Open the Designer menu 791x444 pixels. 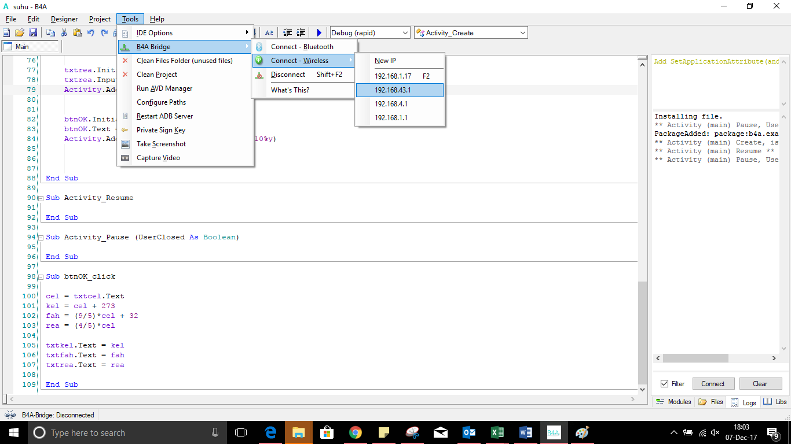tap(64, 19)
